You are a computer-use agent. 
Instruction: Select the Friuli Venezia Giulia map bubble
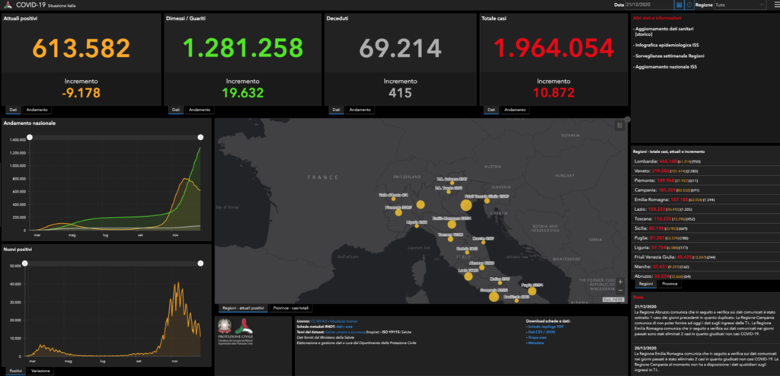[x=487, y=201]
